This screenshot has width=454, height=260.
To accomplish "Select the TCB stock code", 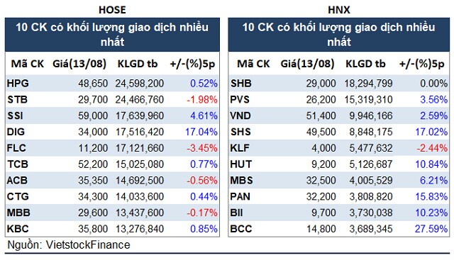I will coord(18,164).
